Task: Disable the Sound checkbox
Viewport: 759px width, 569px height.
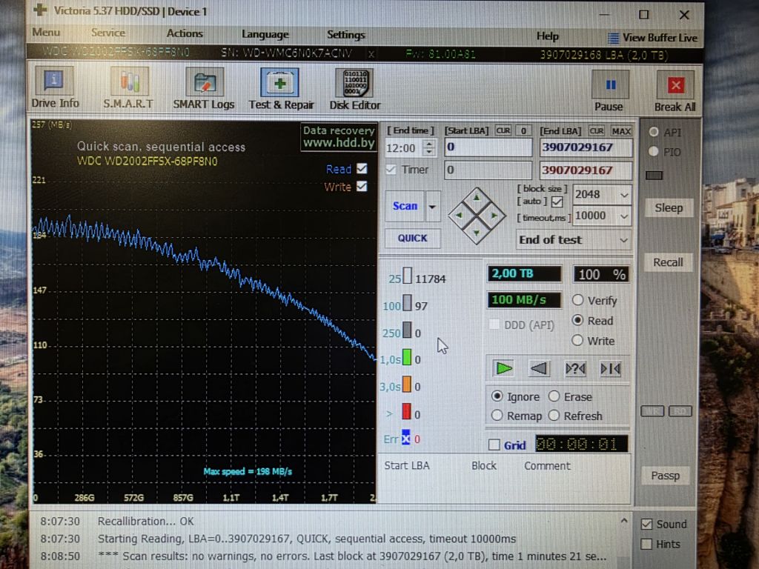Action: coord(646,524)
